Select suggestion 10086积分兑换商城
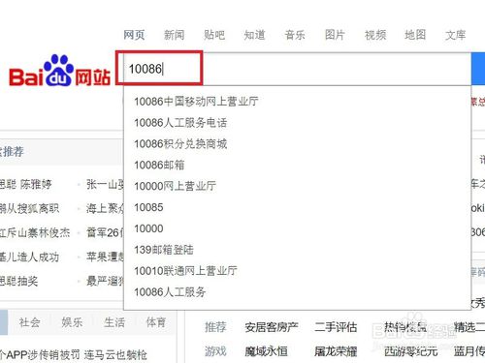 click(180, 143)
